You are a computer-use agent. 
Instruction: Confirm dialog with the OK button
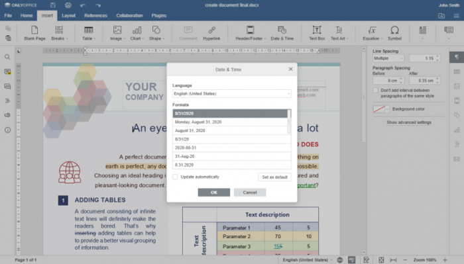[213, 193]
